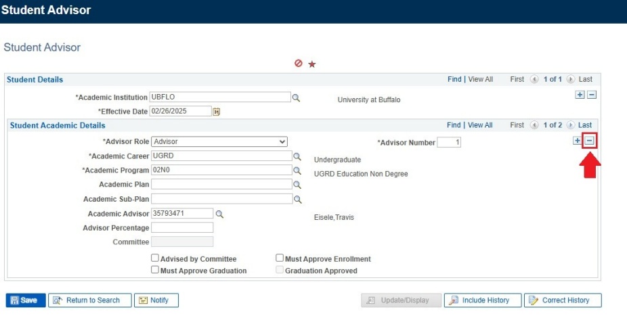The width and height of the screenshot is (627, 318).
Task: Open Academic Advisor lookup magnifier
Action: tap(219, 214)
